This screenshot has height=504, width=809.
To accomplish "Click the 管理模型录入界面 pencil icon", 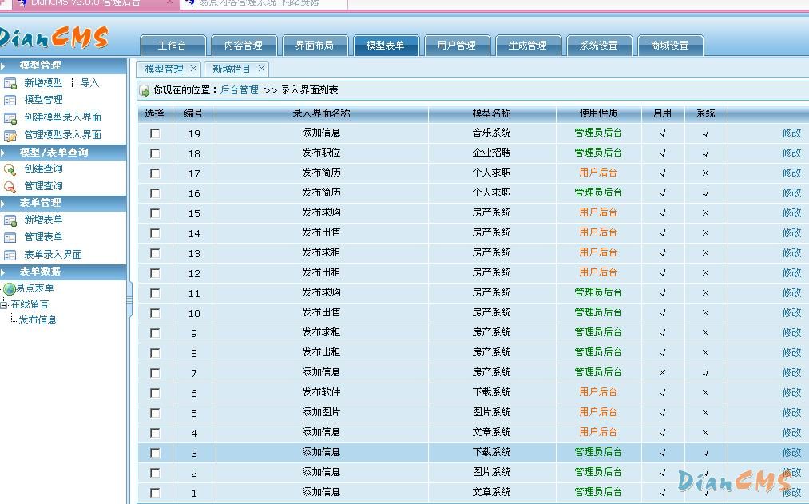I will pos(10,135).
